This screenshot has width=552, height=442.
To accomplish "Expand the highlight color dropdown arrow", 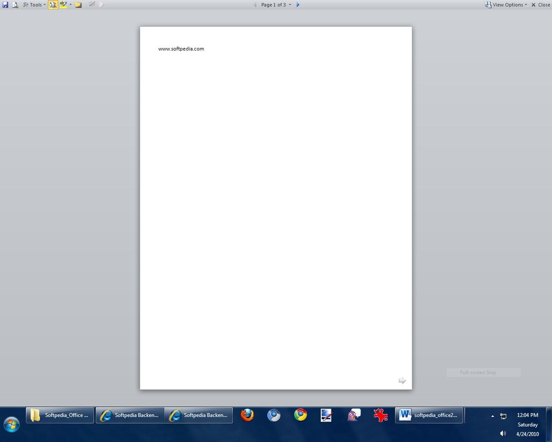I will (x=70, y=5).
